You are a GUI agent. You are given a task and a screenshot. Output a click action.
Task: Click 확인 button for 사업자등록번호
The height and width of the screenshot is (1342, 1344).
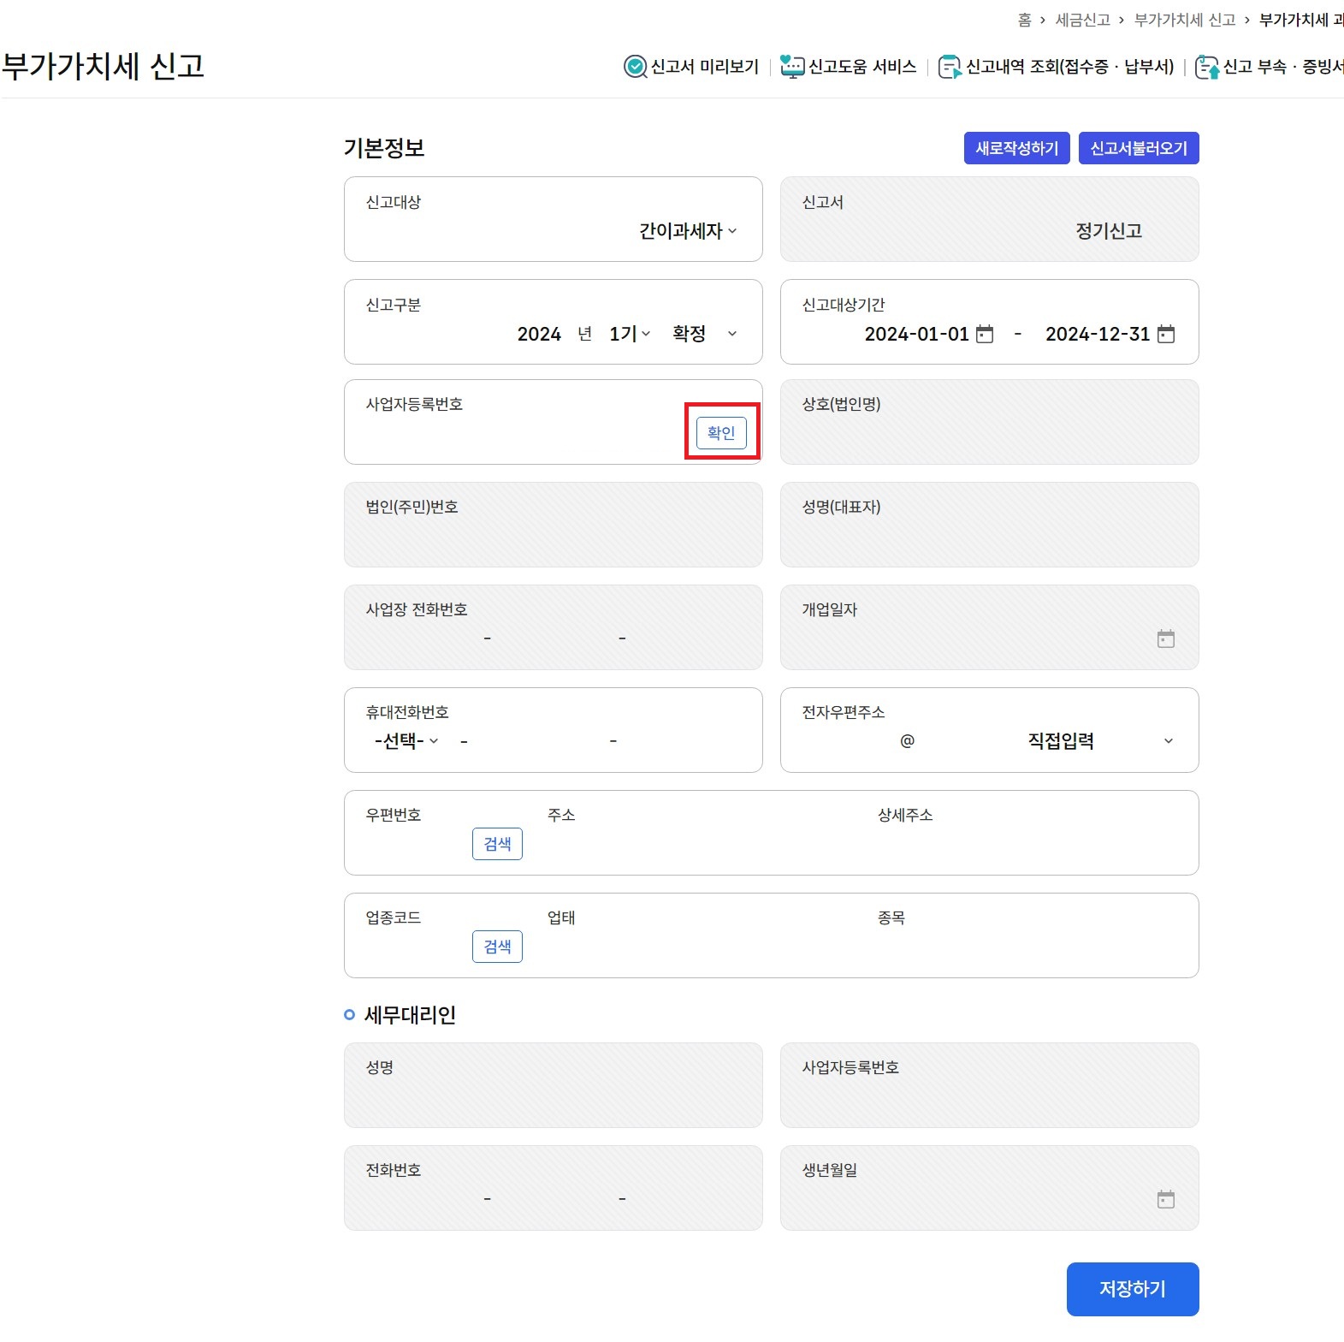[x=721, y=433]
